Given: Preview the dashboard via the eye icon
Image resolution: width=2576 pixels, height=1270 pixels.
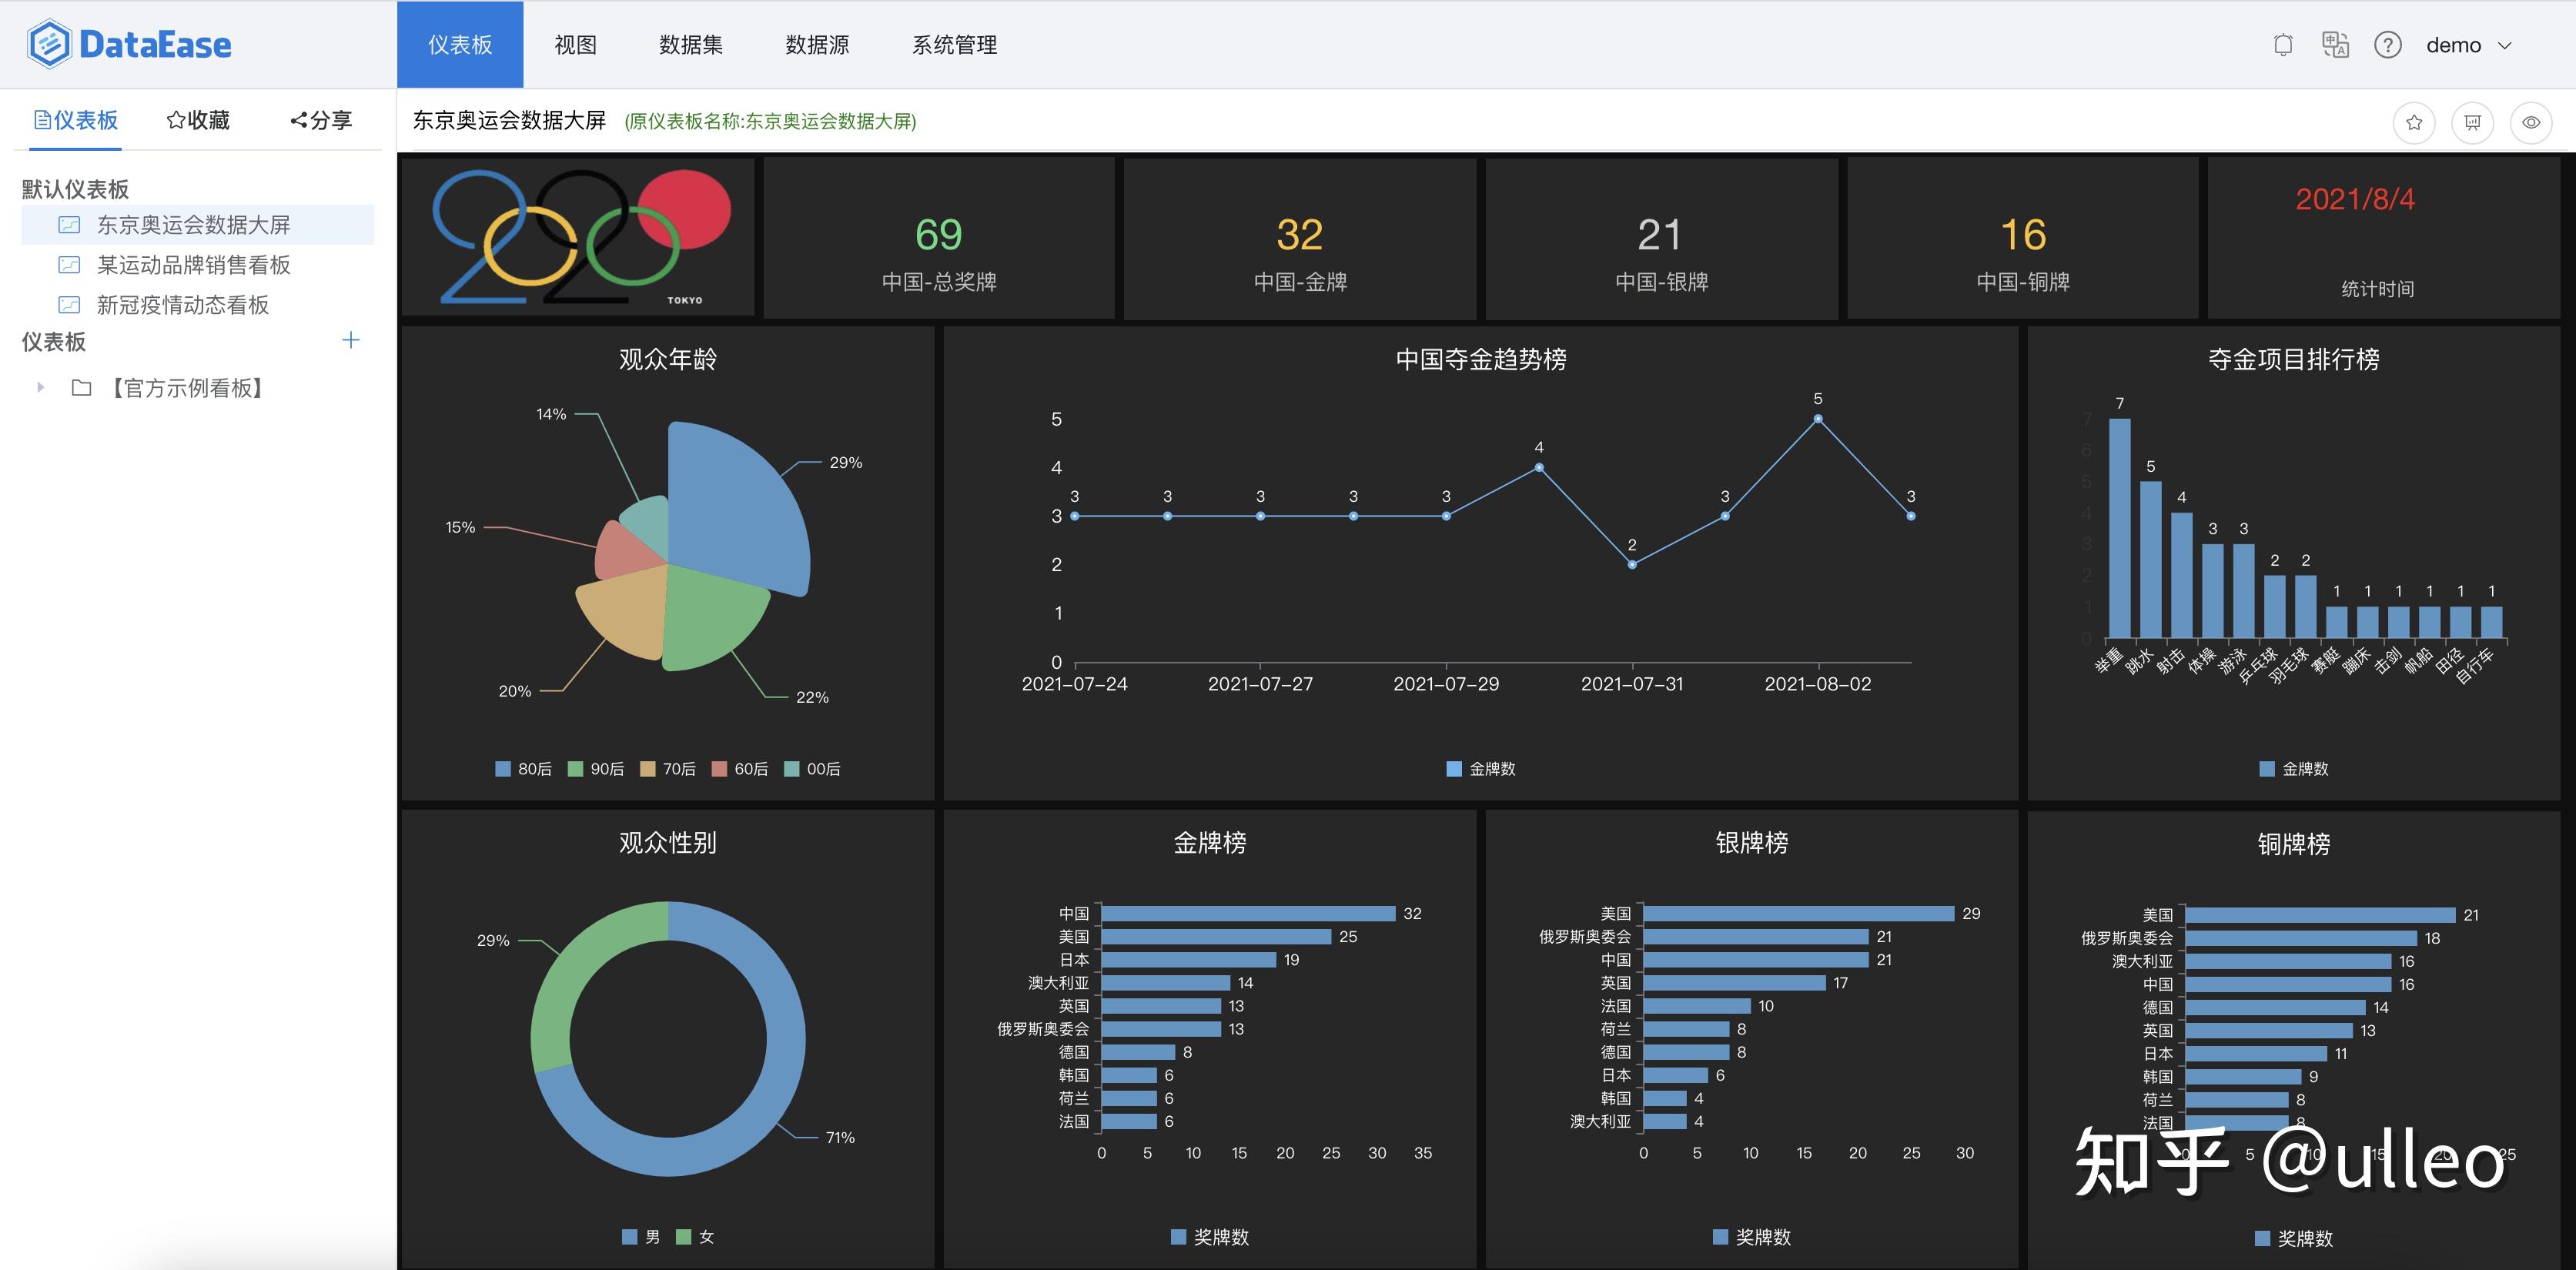Looking at the screenshot, I should point(2533,122).
